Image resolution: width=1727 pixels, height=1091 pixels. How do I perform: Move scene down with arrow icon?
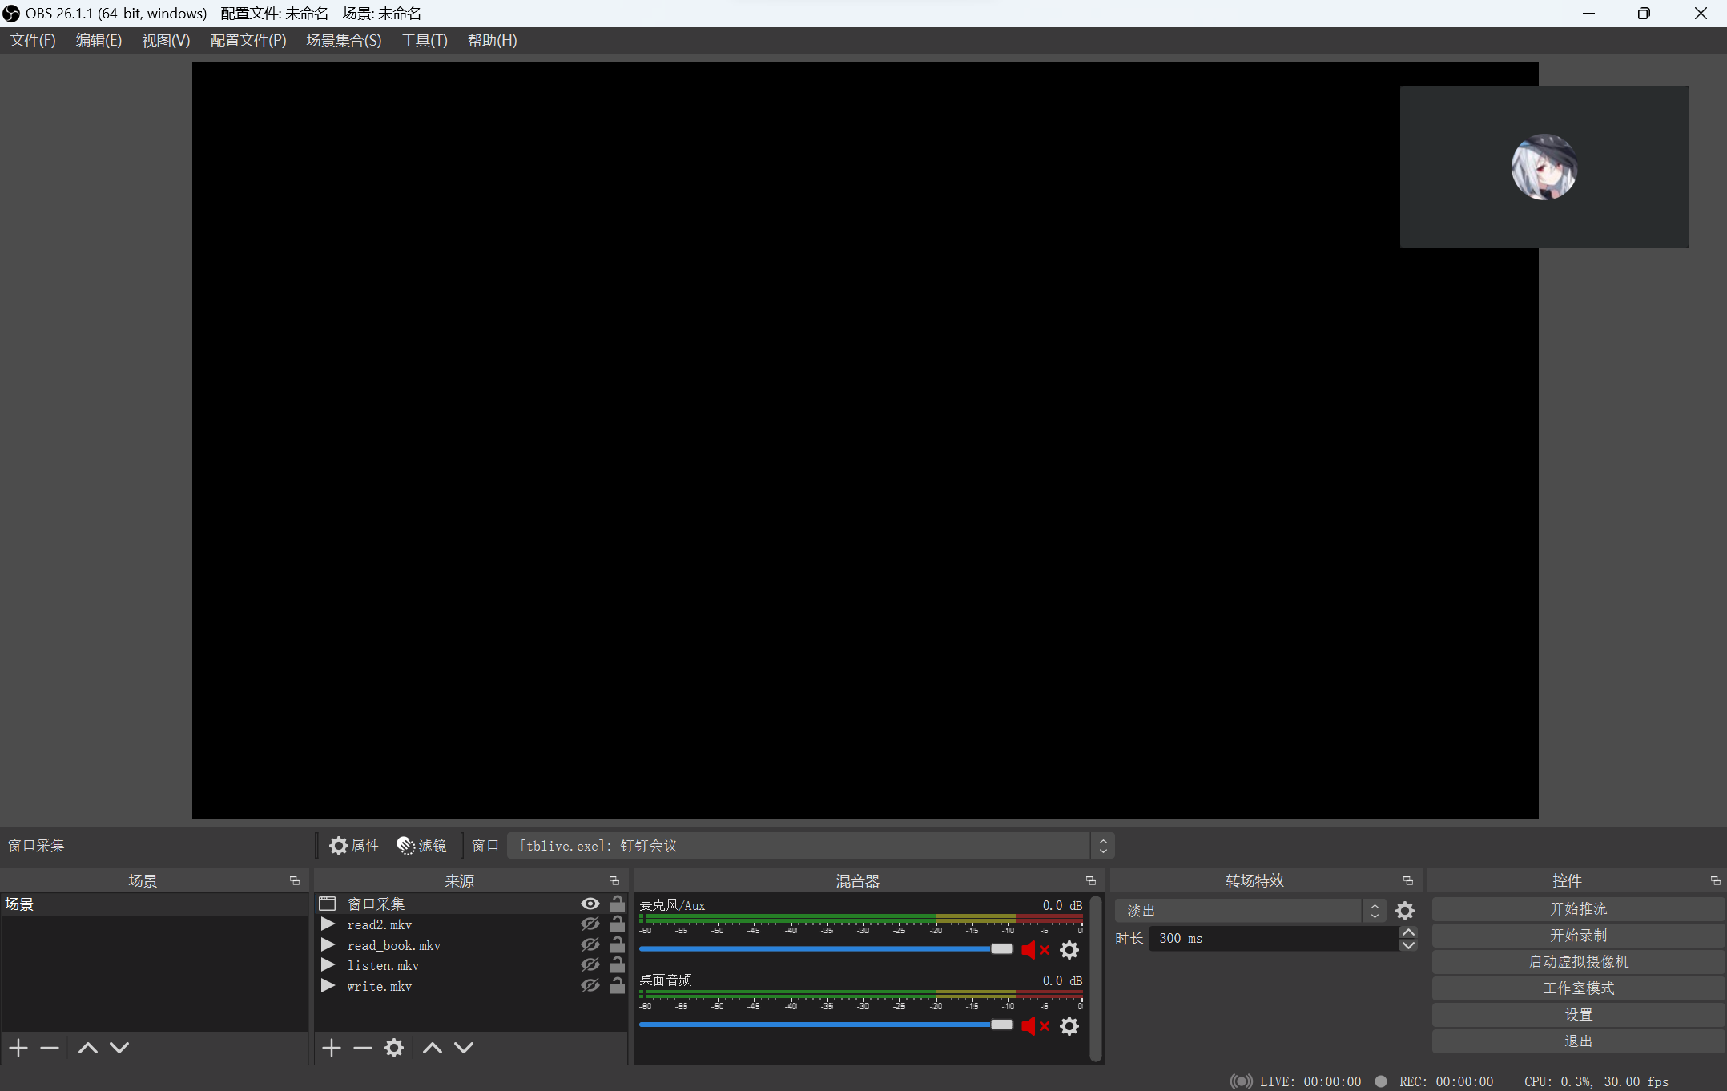pyautogui.click(x=119, y=1048)
